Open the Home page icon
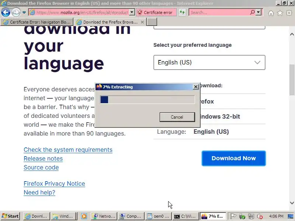Viewport: 295px width, 221px height. click(x=271, y=13)
